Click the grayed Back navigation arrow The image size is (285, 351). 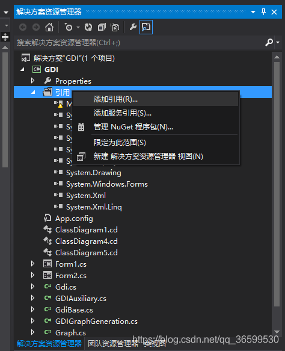coord(23,27)
